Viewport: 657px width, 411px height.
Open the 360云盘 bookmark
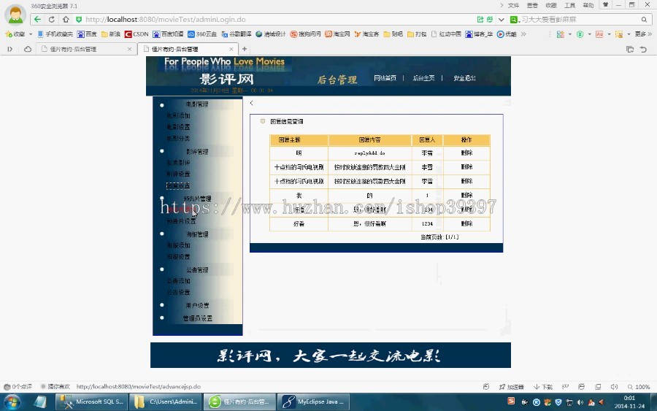(202, 34)
